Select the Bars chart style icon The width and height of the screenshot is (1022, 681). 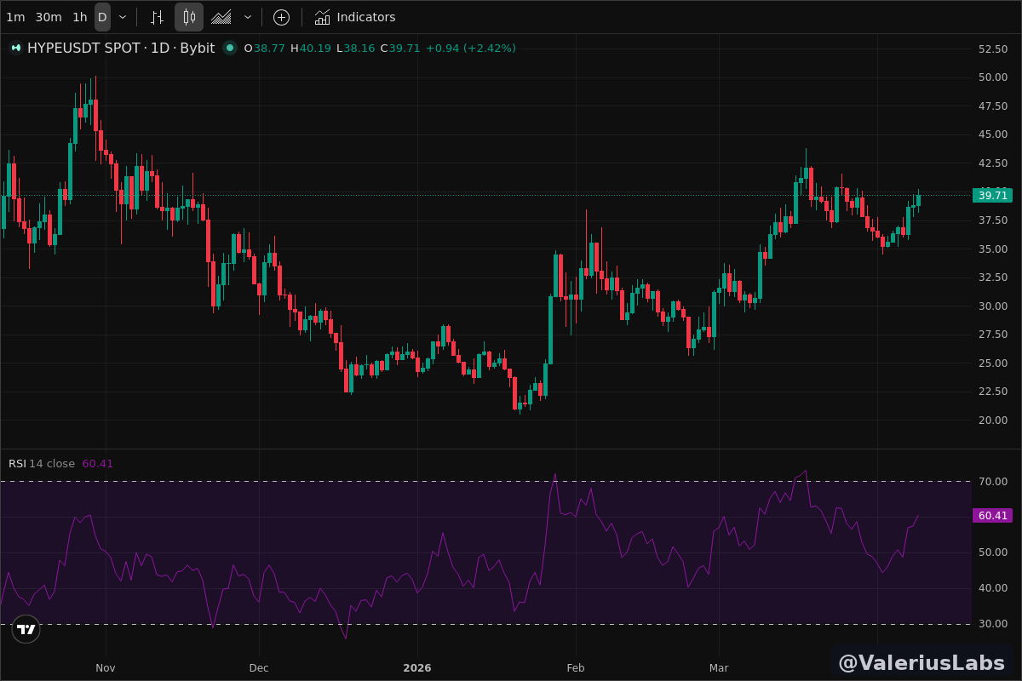[x=157, y=17]
